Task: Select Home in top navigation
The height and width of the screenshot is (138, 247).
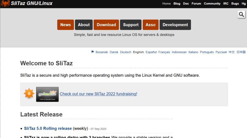Action: coord(167,4)
